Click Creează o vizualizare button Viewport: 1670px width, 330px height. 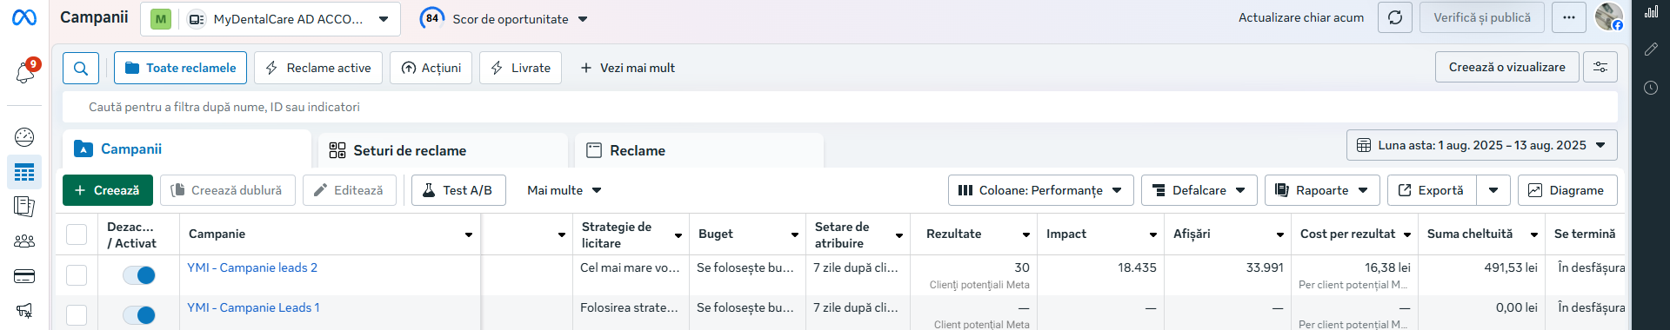(x=1506, y=67)
